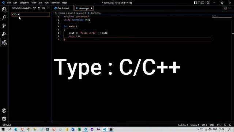Viewport: 234px width, 132px height.
Task: Click C: drive in the breadcrumb
Action: pyautogui.click(x=56, y=13)
